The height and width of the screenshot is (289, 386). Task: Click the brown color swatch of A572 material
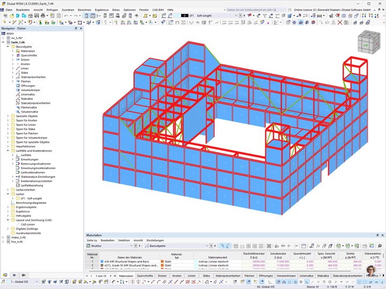[x=102, y=265]
